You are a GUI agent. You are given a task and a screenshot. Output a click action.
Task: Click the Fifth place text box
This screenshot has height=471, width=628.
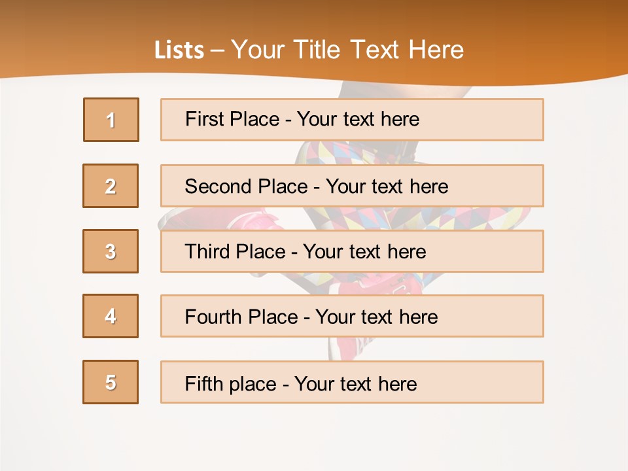(352, 382)
